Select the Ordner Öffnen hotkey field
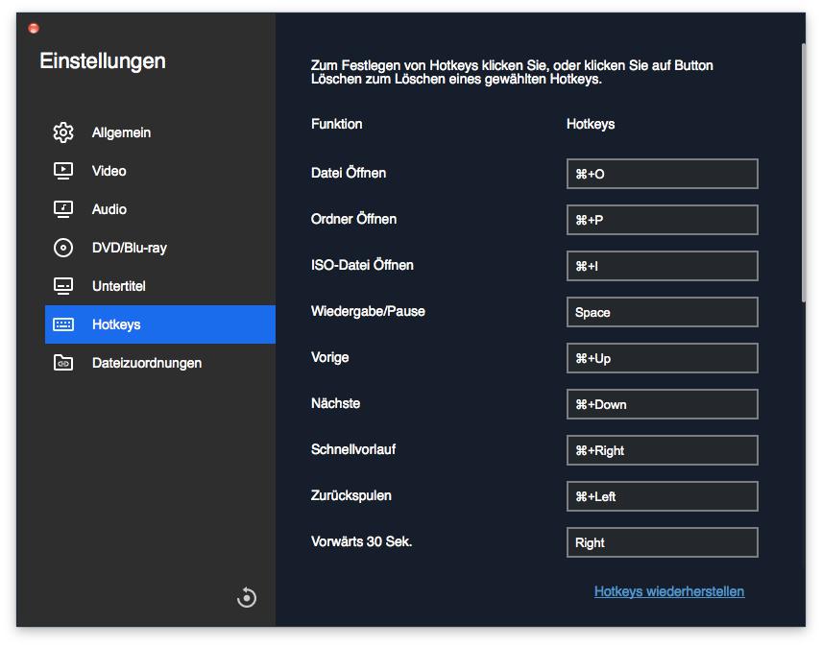Image resolution: width=822 pixels, height=647 pixels. [662, 220]
